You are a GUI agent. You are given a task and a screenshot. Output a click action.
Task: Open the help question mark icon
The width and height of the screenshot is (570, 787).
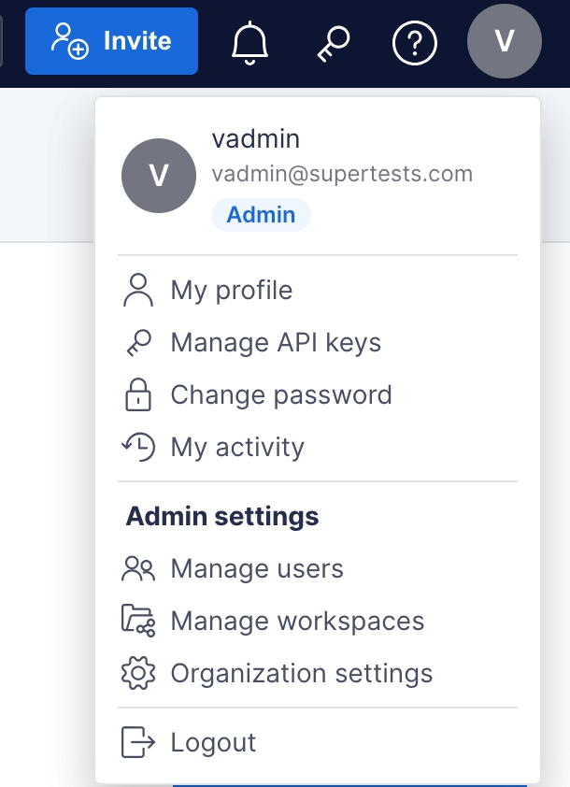(x=415, y=42)
